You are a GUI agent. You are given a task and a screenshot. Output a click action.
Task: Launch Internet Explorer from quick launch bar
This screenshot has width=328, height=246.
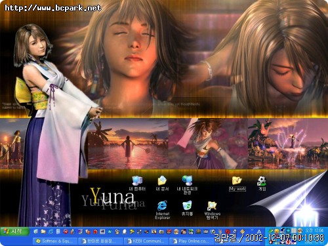51,232
